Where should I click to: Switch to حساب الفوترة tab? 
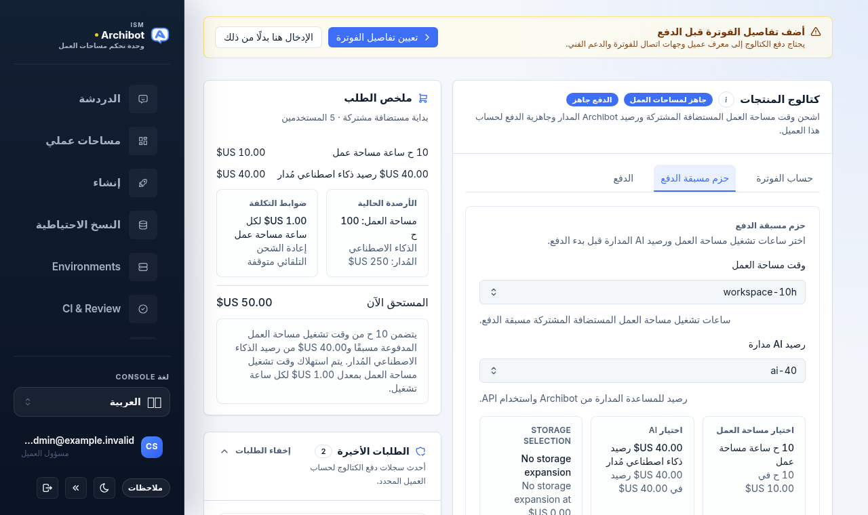[785, 178]
